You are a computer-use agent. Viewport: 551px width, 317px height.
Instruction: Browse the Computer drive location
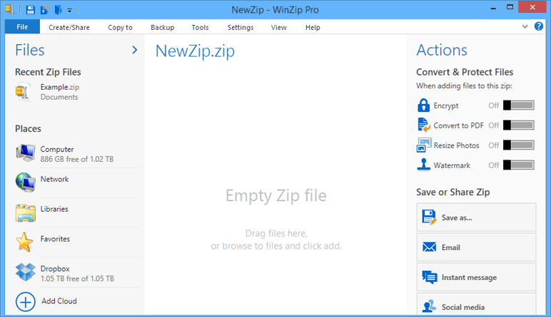[x=26, y=152]
